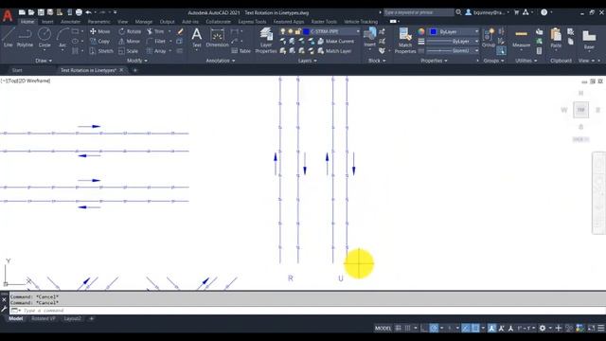The height and width of the screenshot is (341, 606).
Task: Open Layer Properties manager
Action: 266,40
